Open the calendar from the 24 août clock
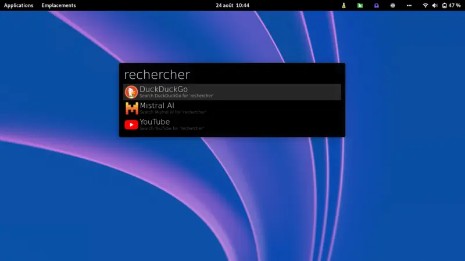465x261 pixels. (233, 5)
